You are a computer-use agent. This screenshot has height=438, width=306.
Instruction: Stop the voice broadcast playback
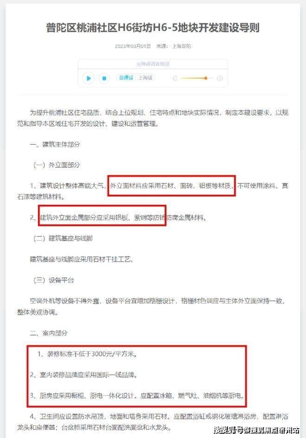point(104,78)
